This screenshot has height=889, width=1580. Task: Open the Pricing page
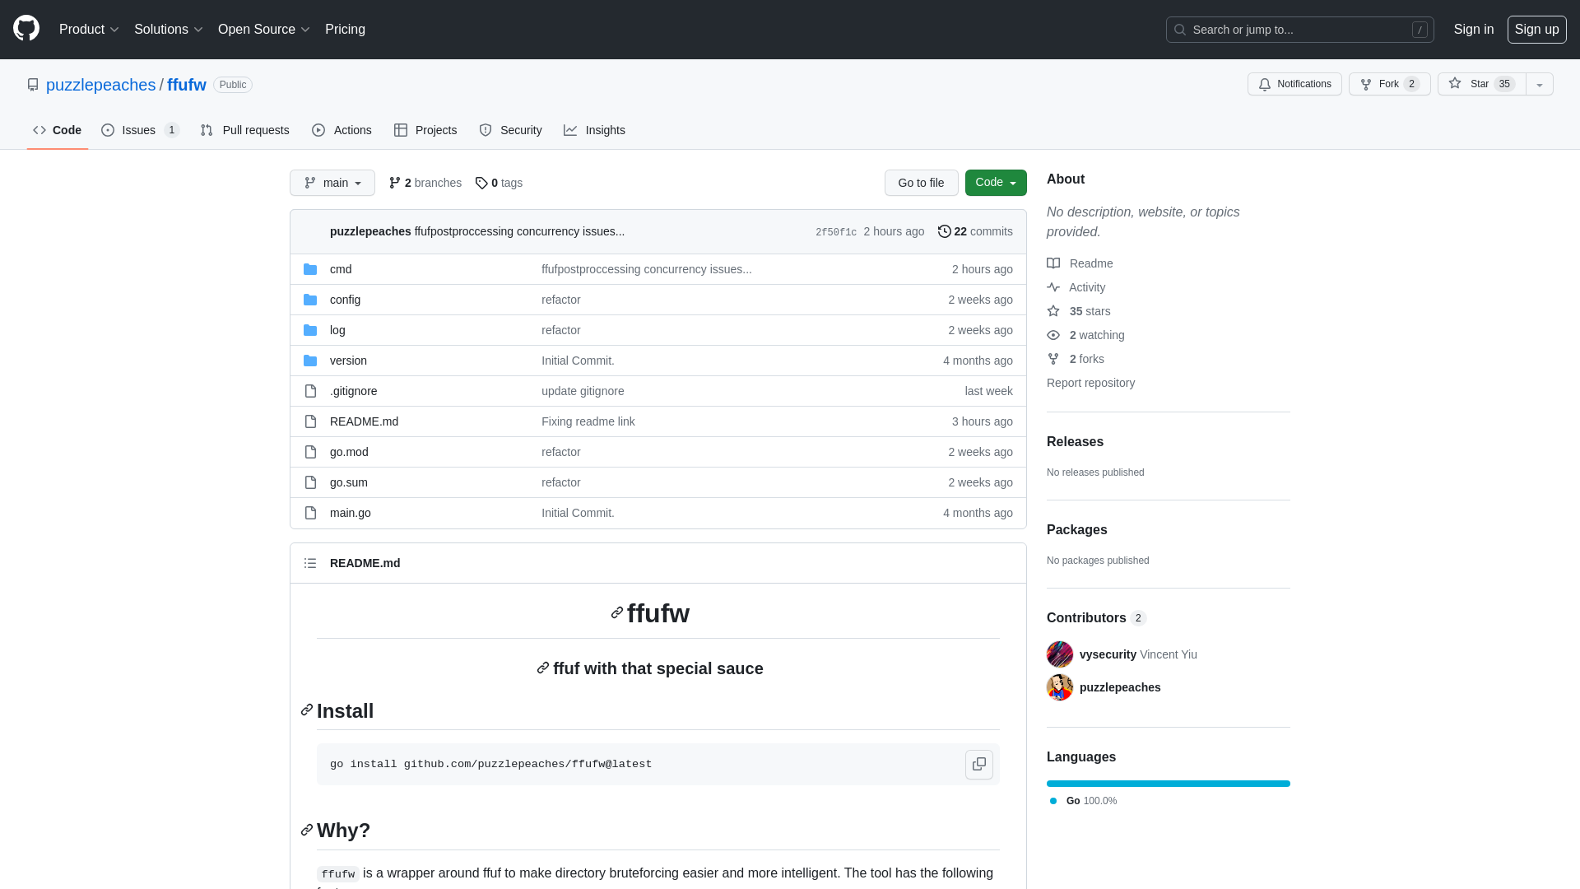345,29
